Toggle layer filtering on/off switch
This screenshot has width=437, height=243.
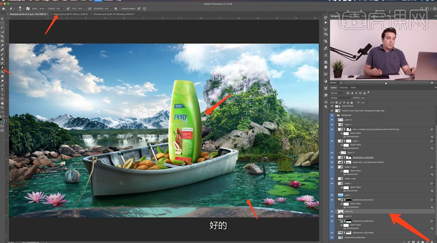click(x=368, y=92)
